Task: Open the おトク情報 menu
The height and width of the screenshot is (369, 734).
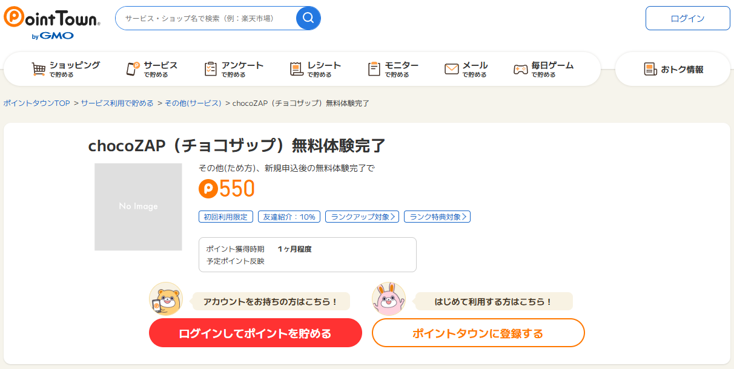Action: pyautogui.click(x=673, y=69)
